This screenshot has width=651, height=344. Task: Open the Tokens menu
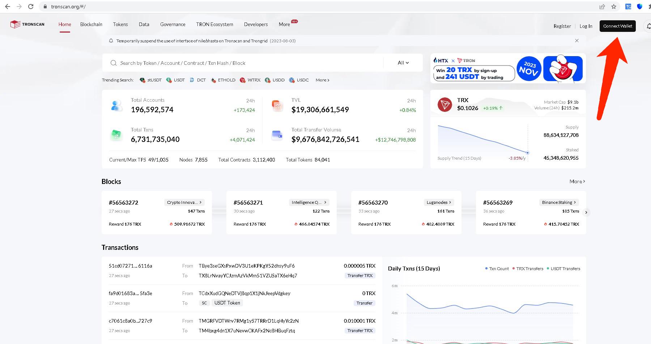[x=120, y=24]
